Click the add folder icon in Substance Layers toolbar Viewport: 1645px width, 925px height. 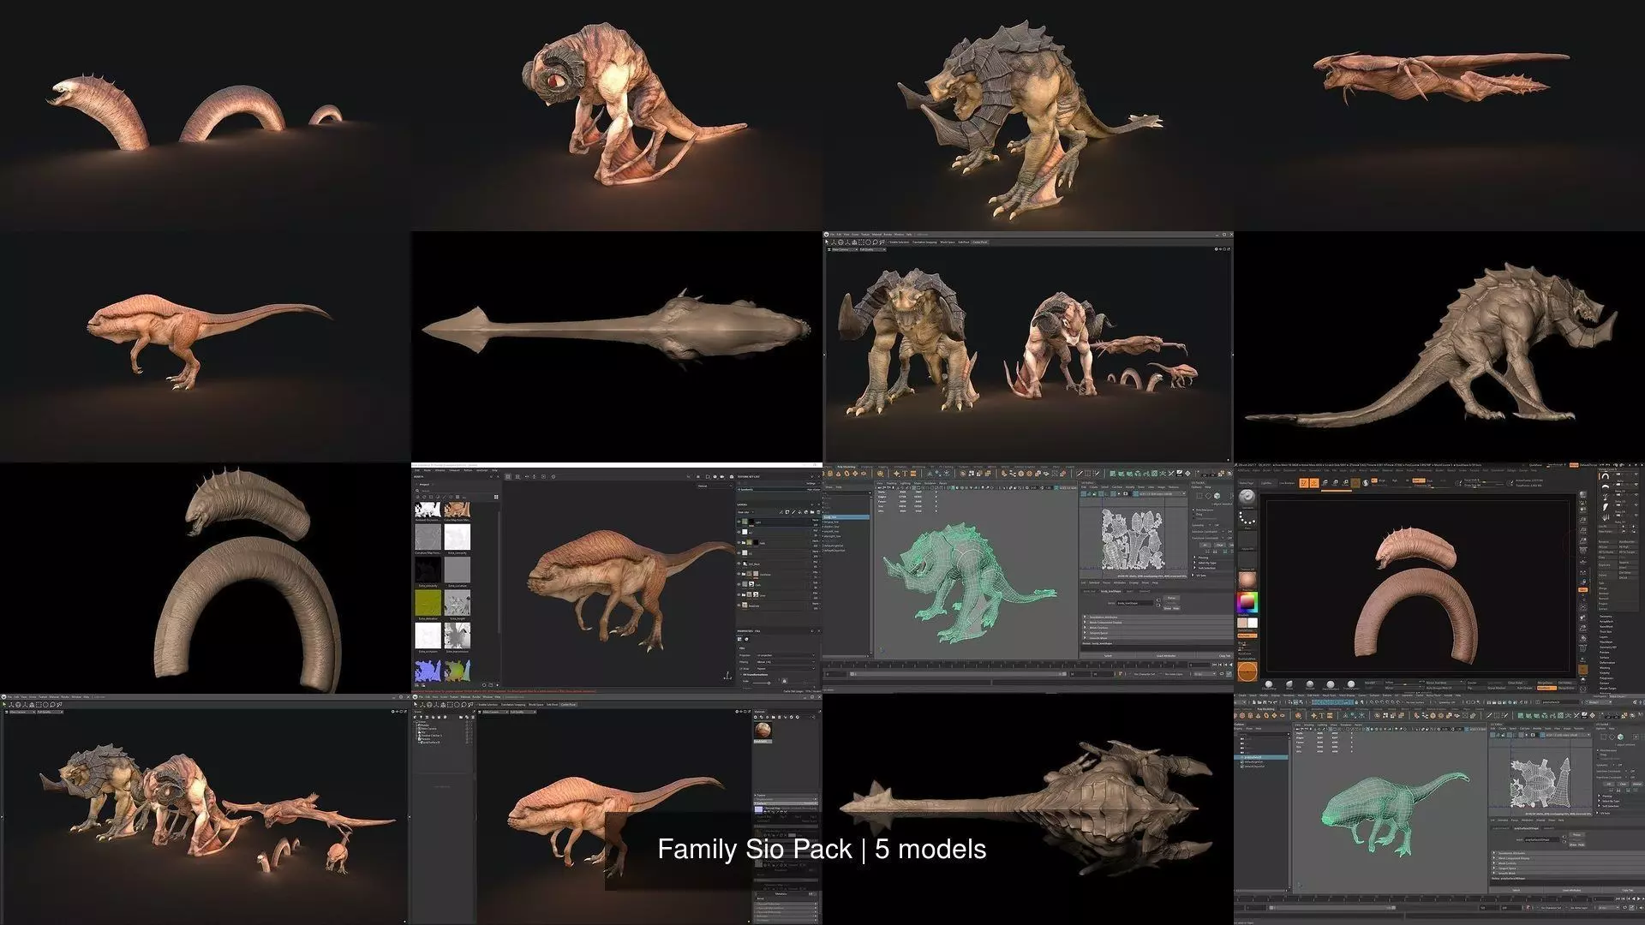(x=812, y=512)
